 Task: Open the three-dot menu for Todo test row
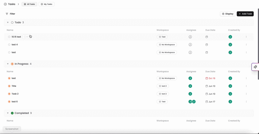click(x=246, y=52)
